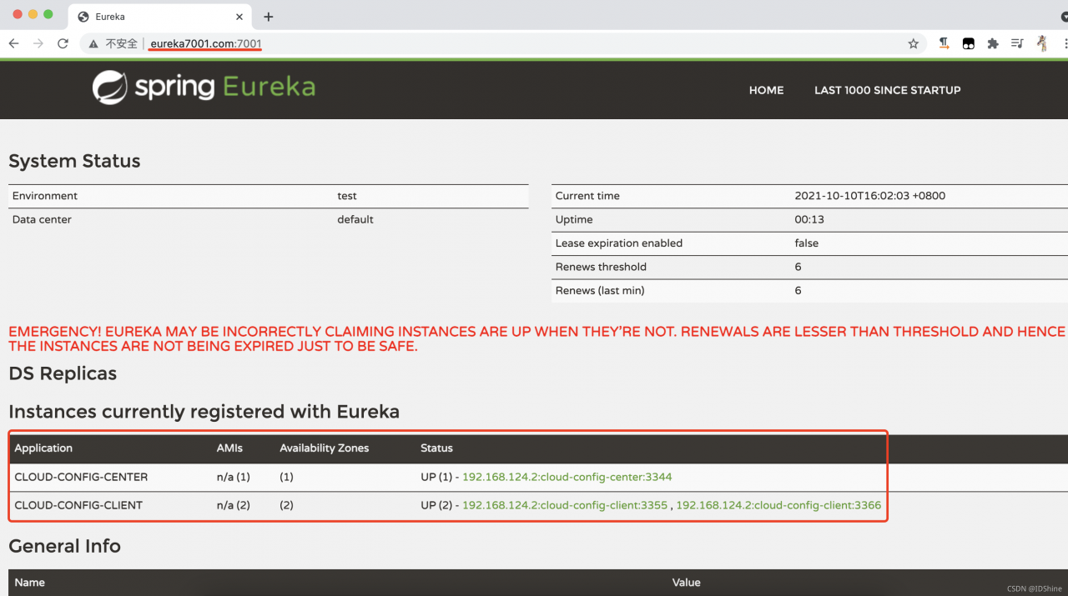Open LAST 1000 SINCE STARTUP
The height and width of the screenshot is (596, 1068).
tap(887, 90)
